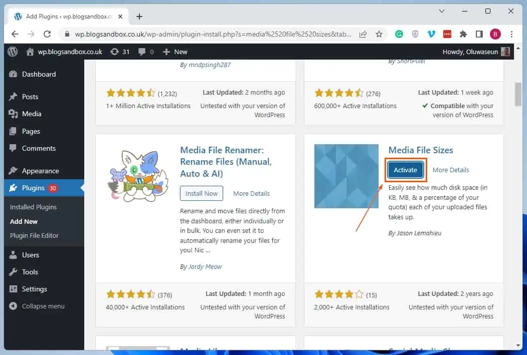The height and width of the screenshot is (355, 527).
Task: Open the updates icon showing 31
Action: 120,52
